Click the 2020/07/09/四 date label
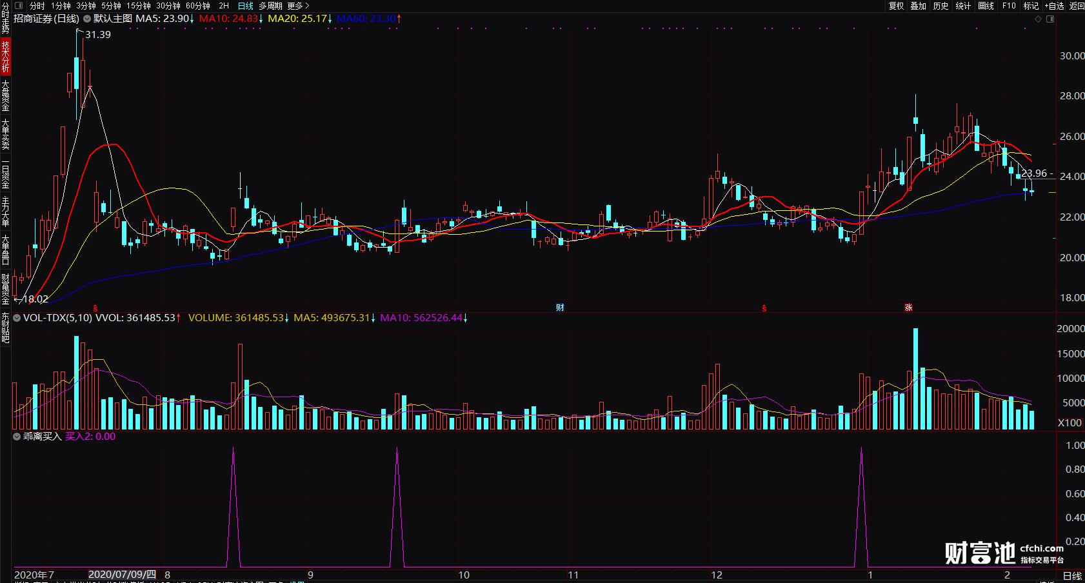The width and height of the screenshot is (1085, 583). click(122, 575)
